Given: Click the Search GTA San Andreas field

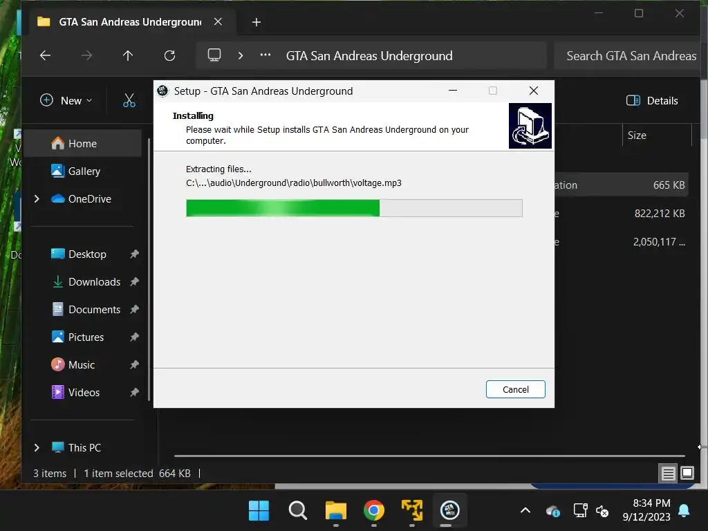Looking at the screenshot, I should point(628,55).
